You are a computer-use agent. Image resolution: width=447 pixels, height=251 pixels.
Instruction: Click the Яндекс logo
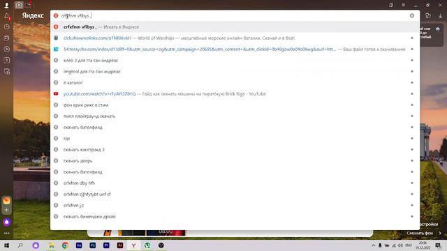(x=33, y=15)
